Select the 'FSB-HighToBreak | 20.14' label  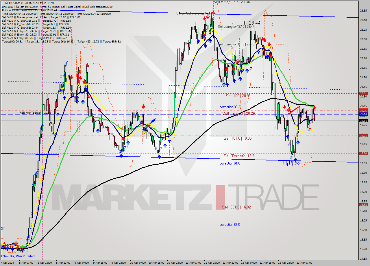point(35,112)
